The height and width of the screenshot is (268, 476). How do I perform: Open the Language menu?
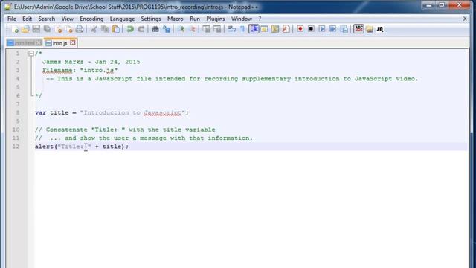pos(122,19)
